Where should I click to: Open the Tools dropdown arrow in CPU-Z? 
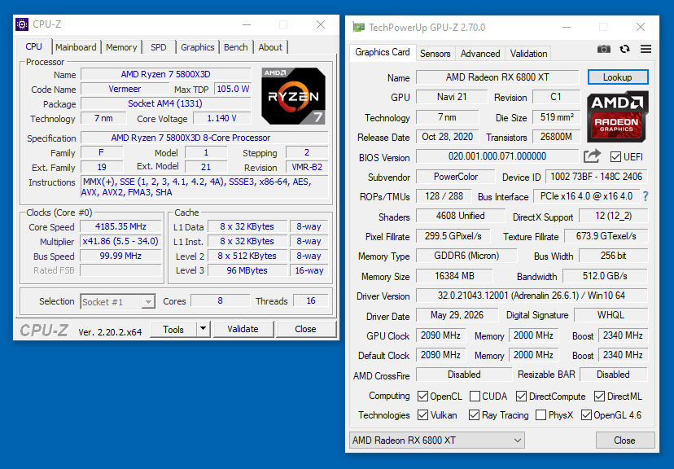click(x=203, y=329)
